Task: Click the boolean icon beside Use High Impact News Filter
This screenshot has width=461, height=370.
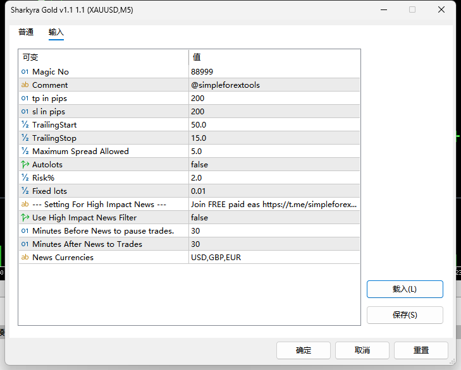Action: coord(25,217)
